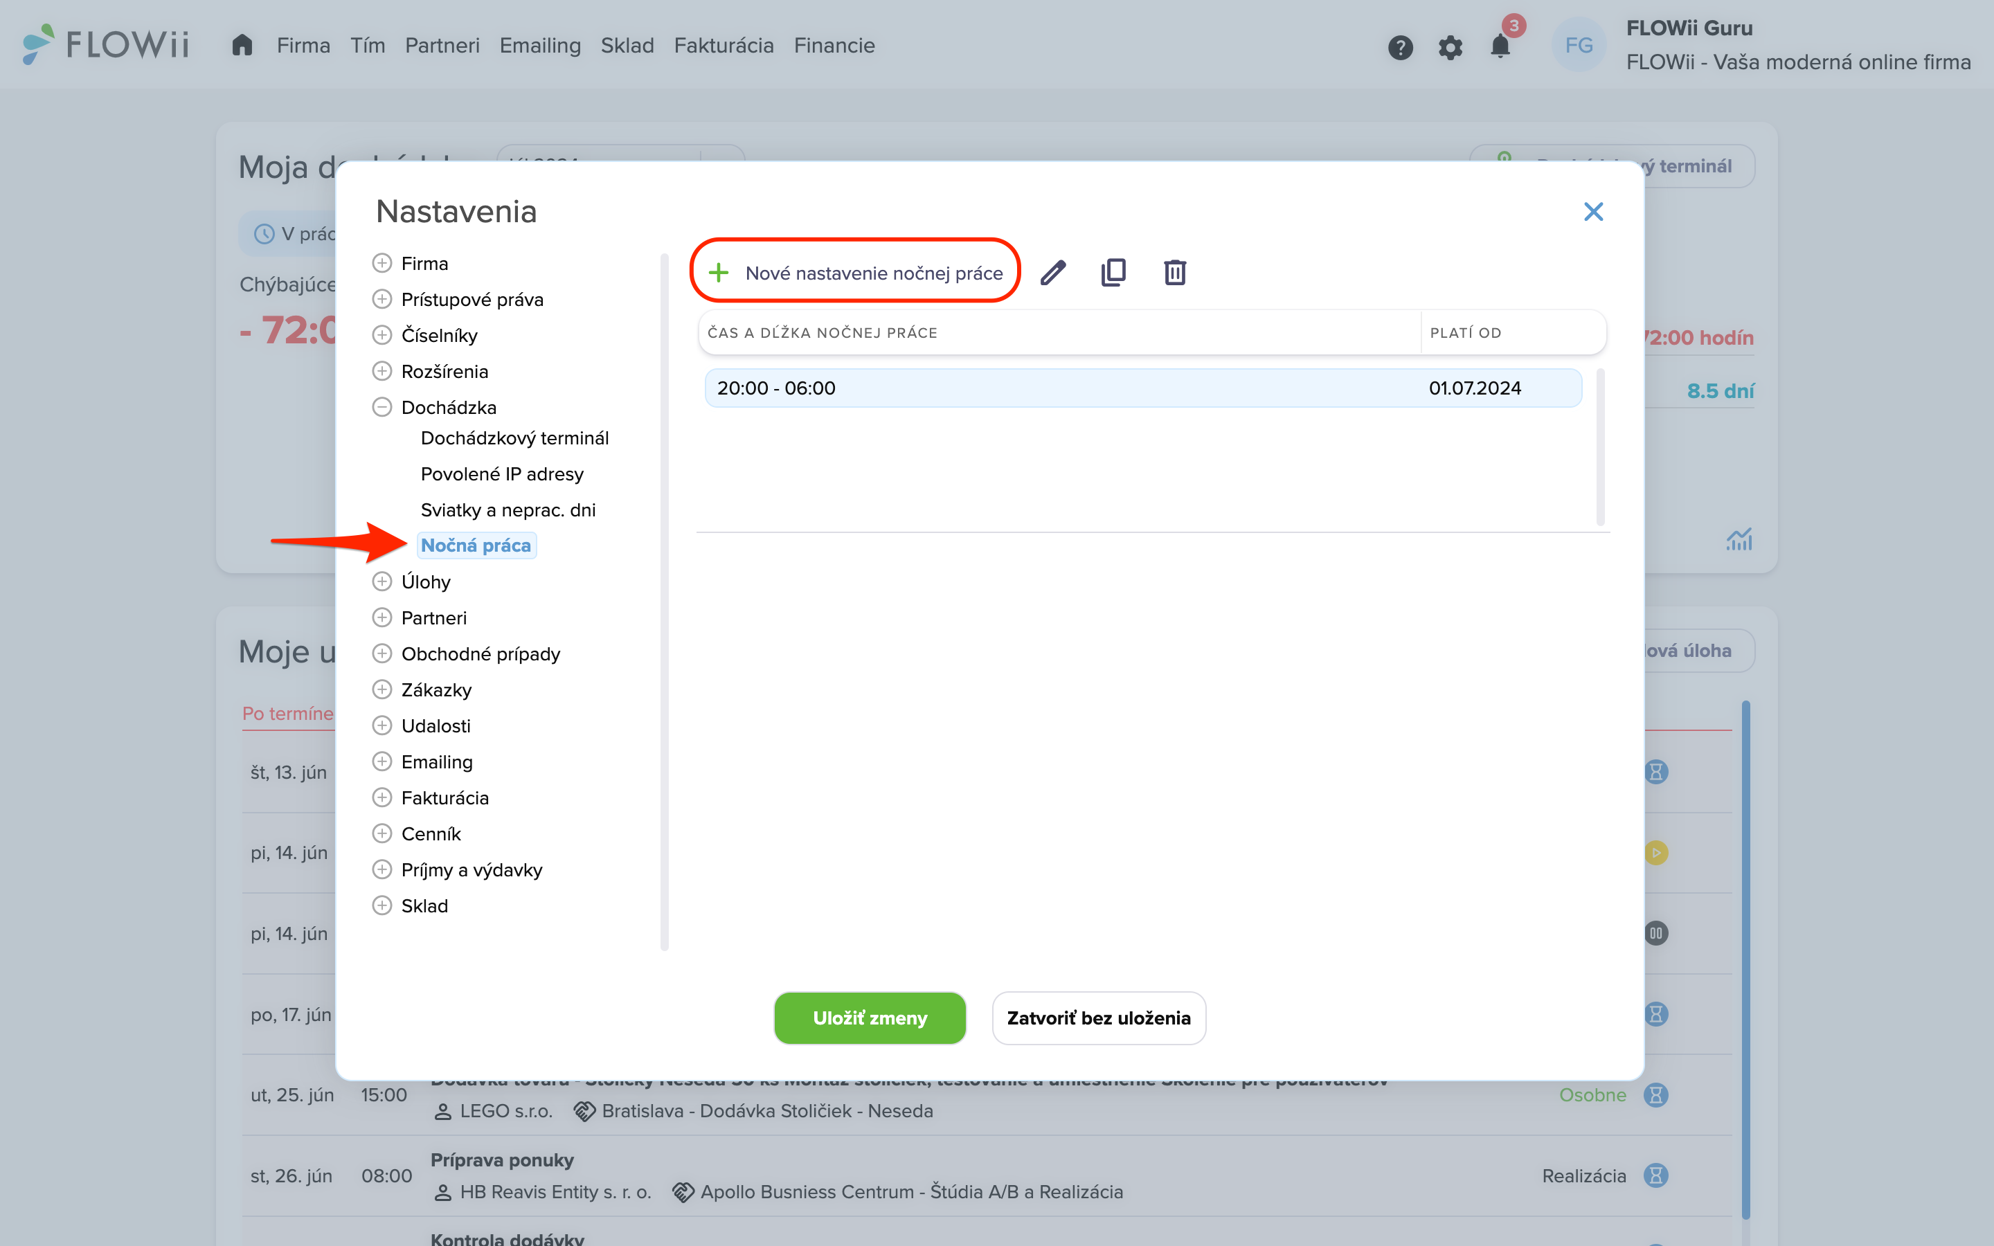This screenshot has height=1246, width=1994.
Task: Click hourglass icon on st, 26. jún row
Action: click(x=1656, y=1175)
